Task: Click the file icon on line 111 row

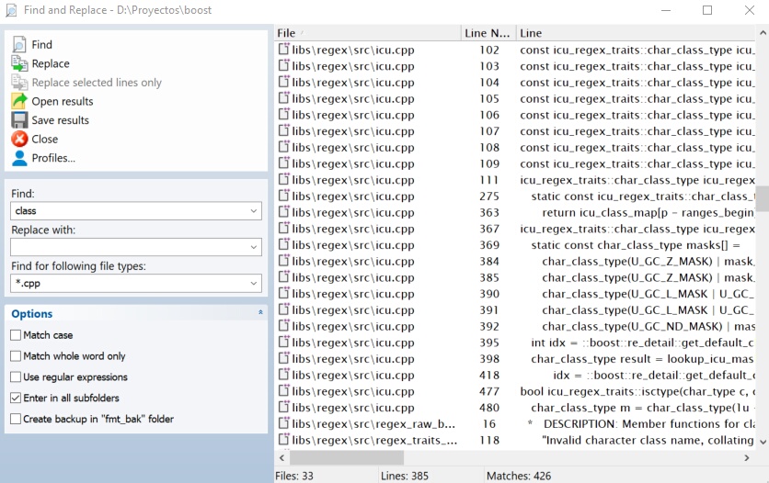Action: click(x=283, y=179)
